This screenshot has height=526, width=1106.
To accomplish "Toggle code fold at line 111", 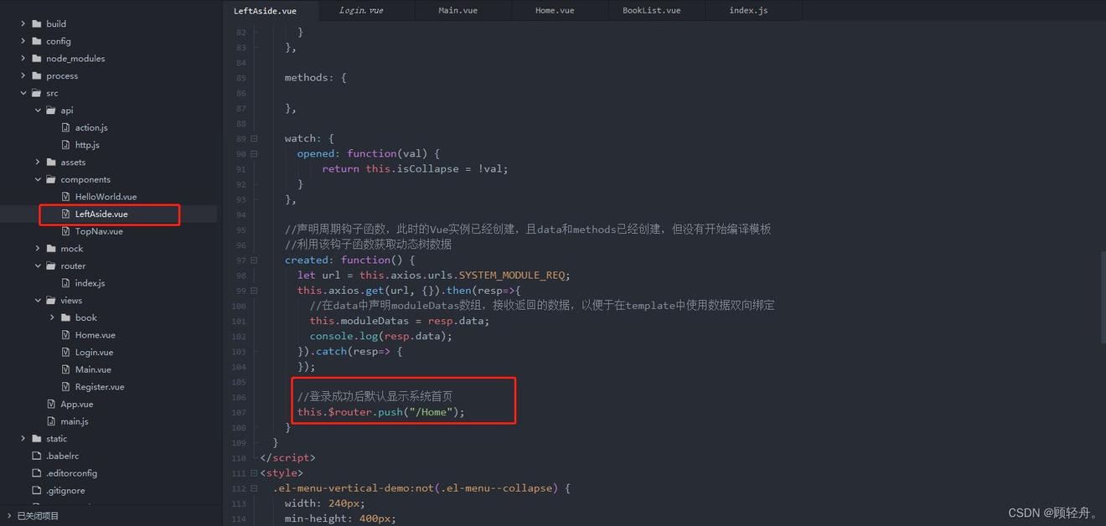I will click(x=254, y=473).
